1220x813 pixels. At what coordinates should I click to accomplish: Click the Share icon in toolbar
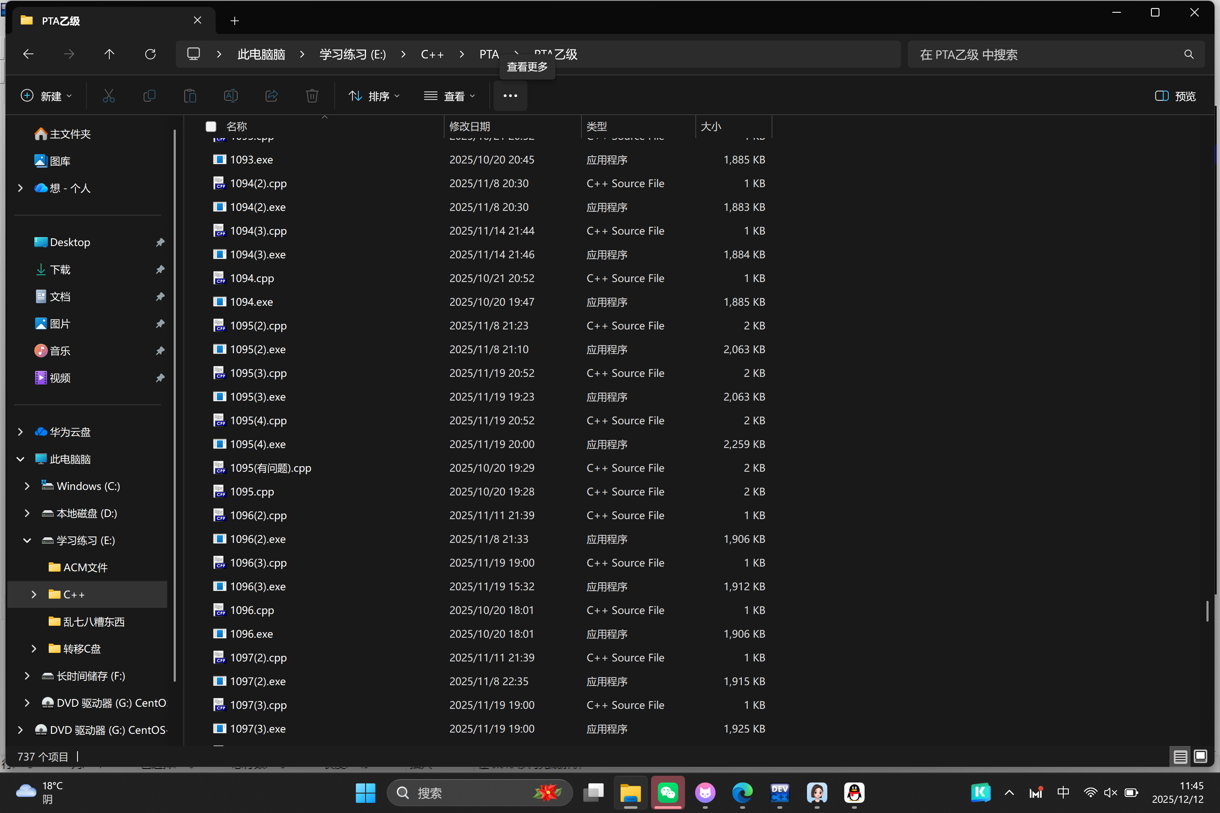(271, 96)
